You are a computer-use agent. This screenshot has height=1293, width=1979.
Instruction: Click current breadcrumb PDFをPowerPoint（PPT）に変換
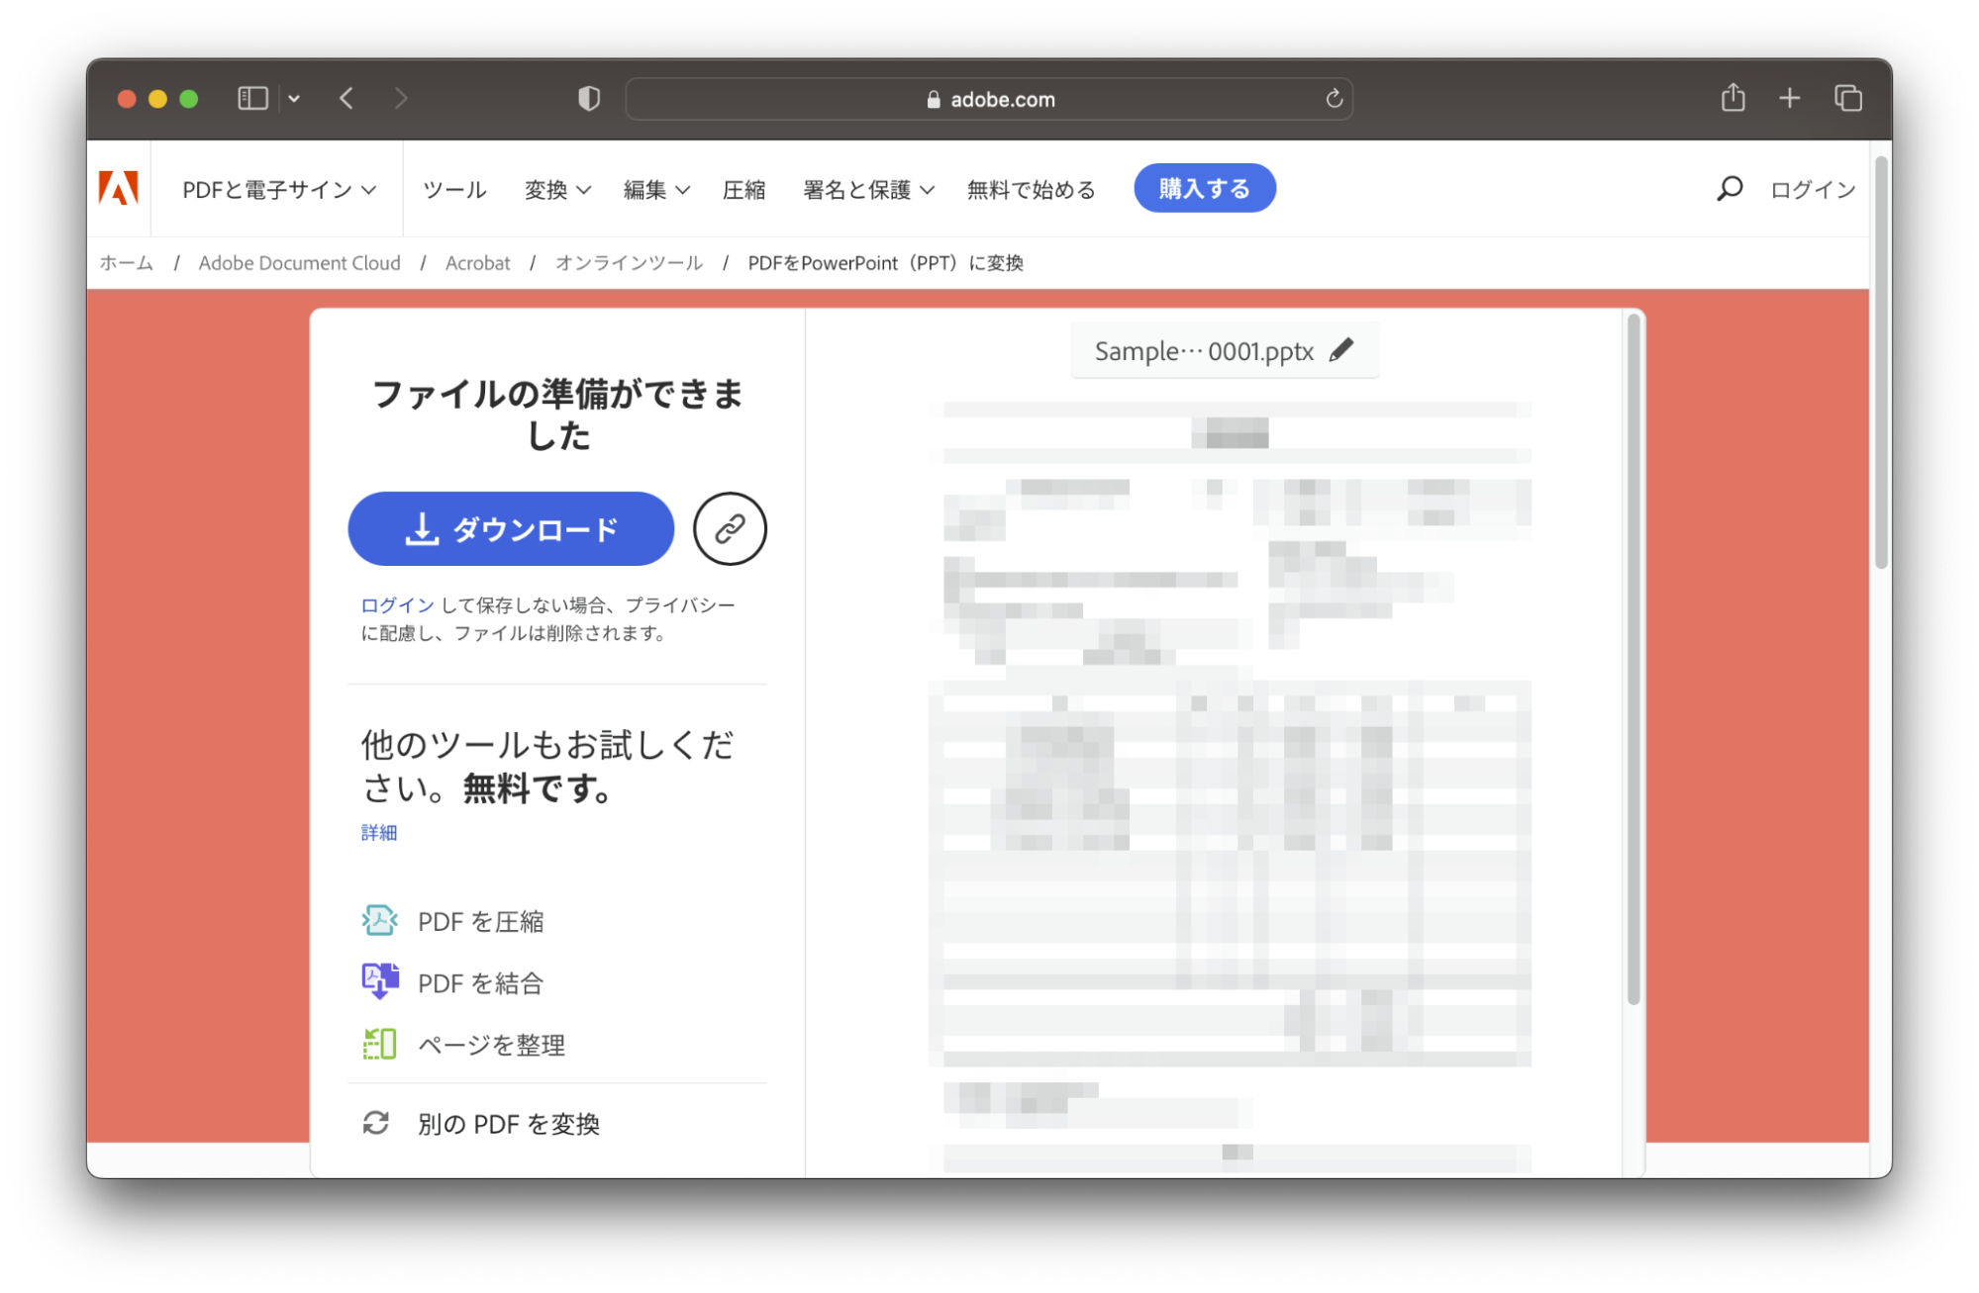885,262
